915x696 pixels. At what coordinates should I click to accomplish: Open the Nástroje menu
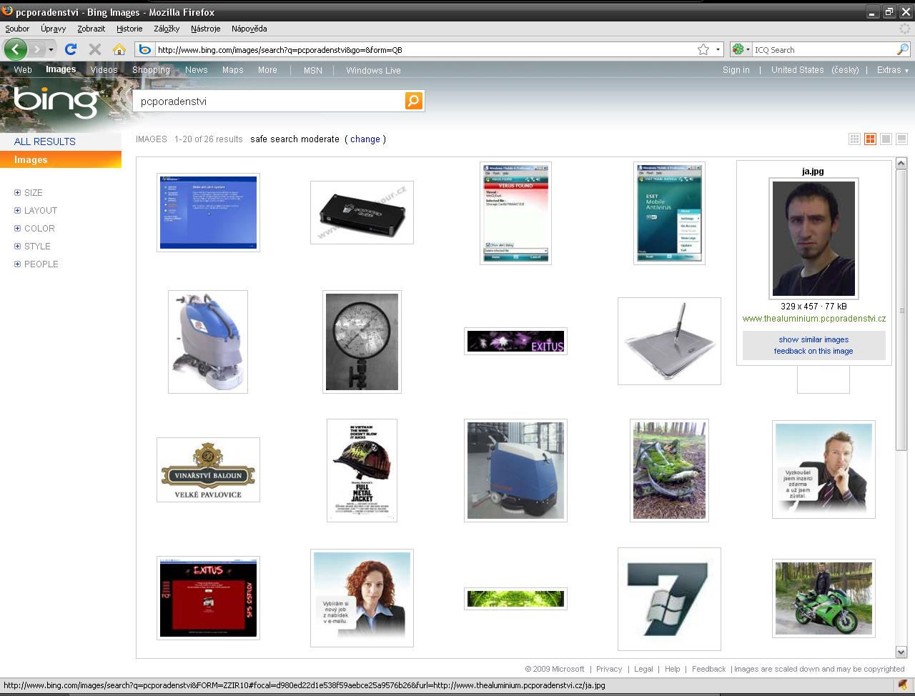tap(205, 29)
